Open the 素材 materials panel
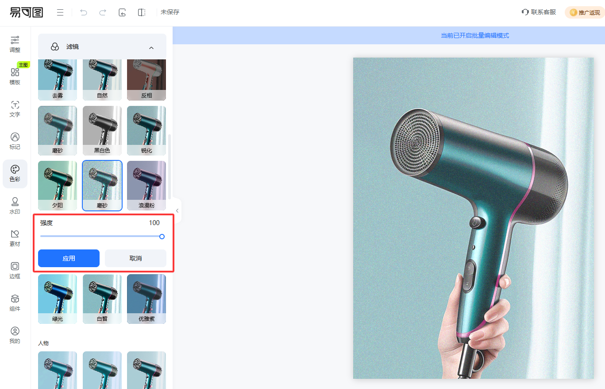605x389 pixels. (15, 238)
